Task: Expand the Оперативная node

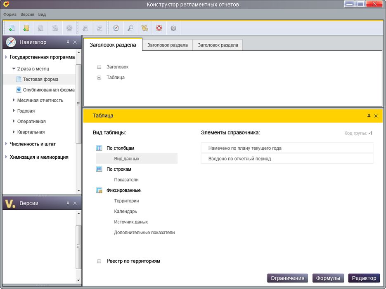Action: click(x=14, y=121)
